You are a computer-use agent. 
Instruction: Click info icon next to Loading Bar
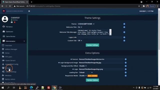point(125,72)
